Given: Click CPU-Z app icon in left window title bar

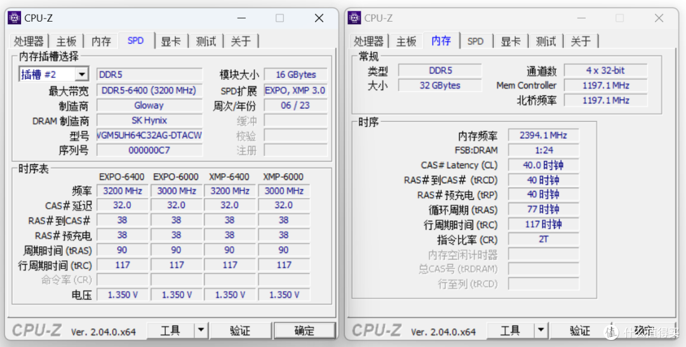Looking at the screenshot, I should tap(15, 18).
